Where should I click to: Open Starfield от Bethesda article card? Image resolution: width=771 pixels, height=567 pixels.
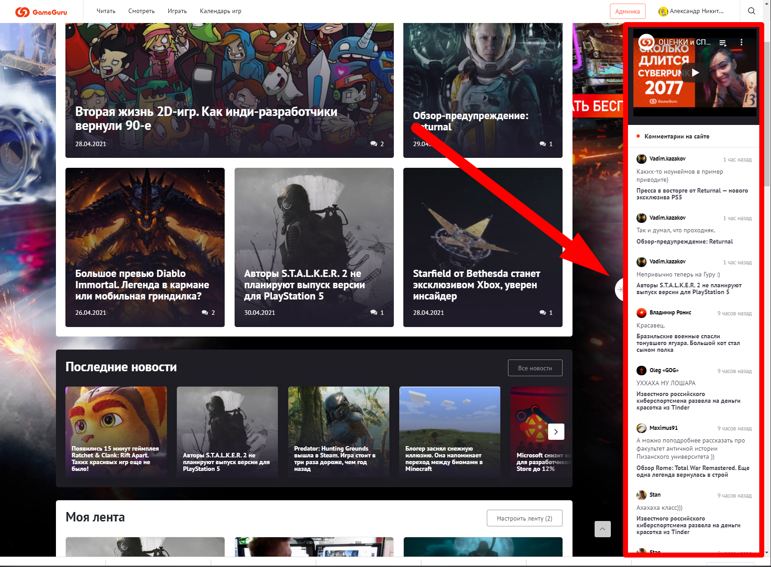point(483,247)
